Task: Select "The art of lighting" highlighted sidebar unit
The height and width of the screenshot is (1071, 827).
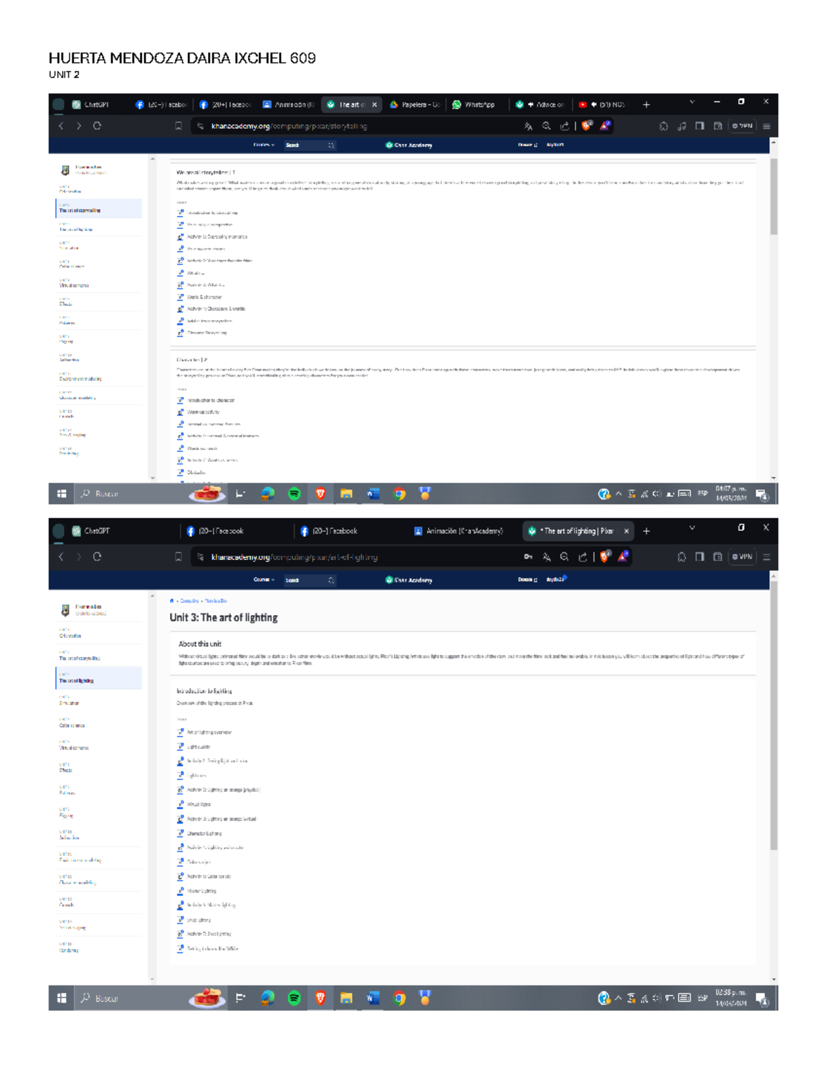Action: pos(99,678)
